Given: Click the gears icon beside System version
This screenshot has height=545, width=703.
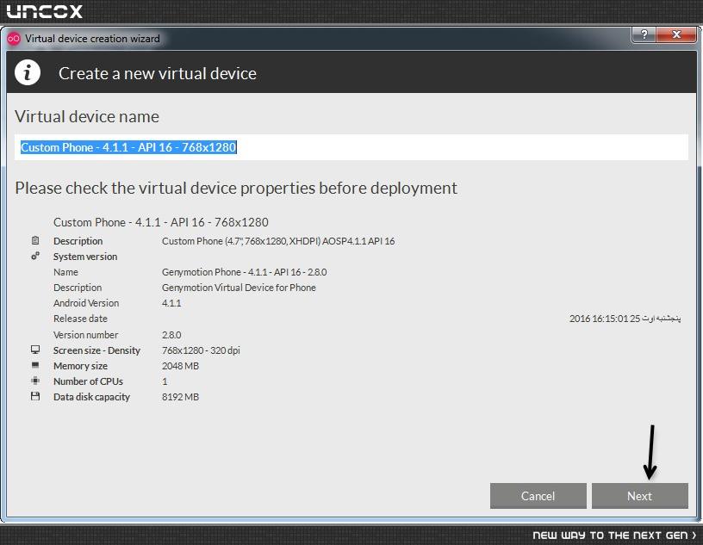Looking at the screenshot, I should [x=35, y=256].
